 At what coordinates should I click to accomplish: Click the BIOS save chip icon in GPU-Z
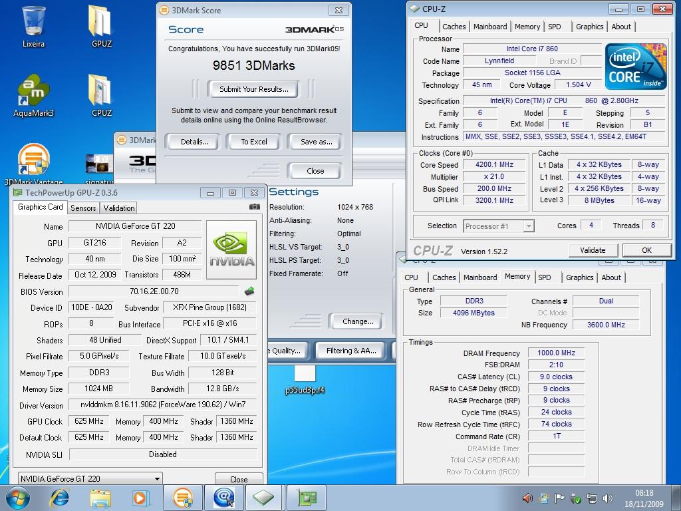249,291
